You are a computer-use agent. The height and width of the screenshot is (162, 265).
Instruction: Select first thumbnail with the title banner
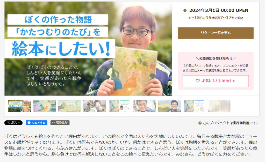point(20,106)
